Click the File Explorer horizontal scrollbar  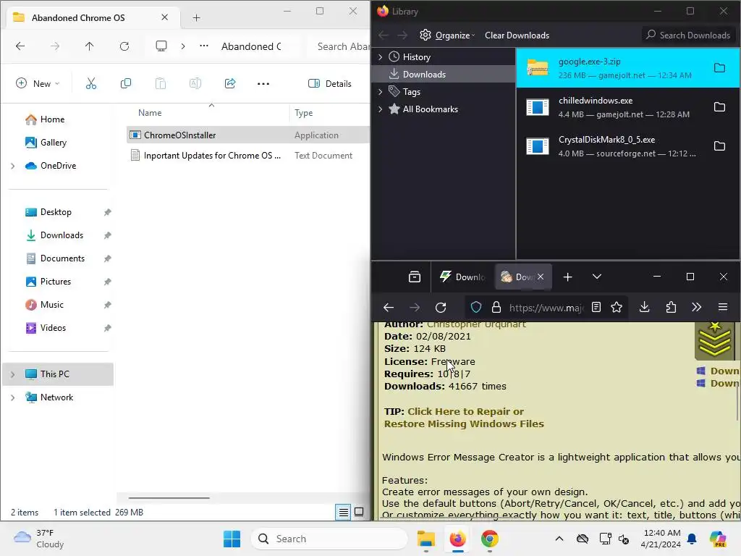point(169,498)
